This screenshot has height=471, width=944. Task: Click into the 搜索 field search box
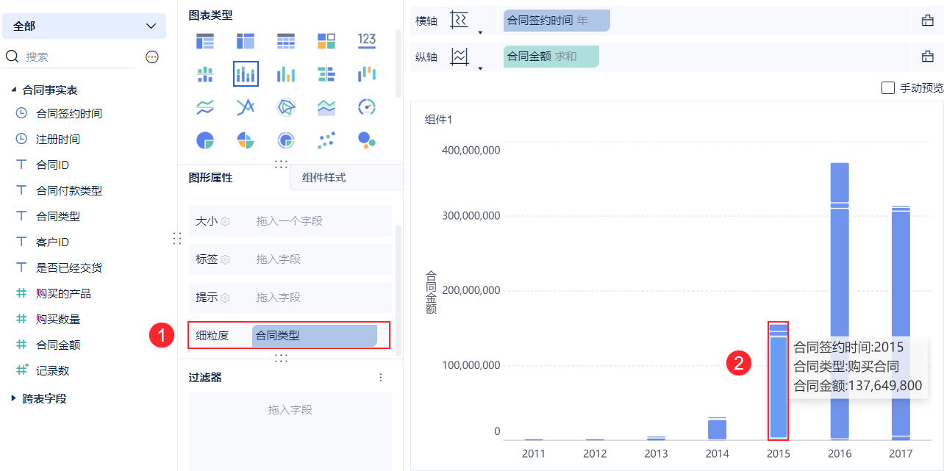[x=79, y=57]
